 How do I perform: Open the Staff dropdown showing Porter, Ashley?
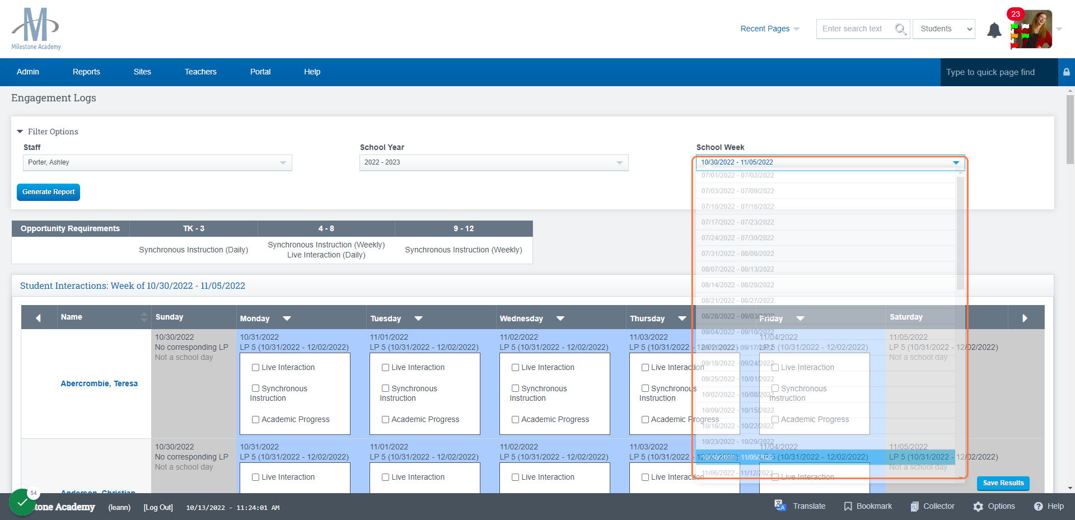pyautogui.click(x=157, y=162)
